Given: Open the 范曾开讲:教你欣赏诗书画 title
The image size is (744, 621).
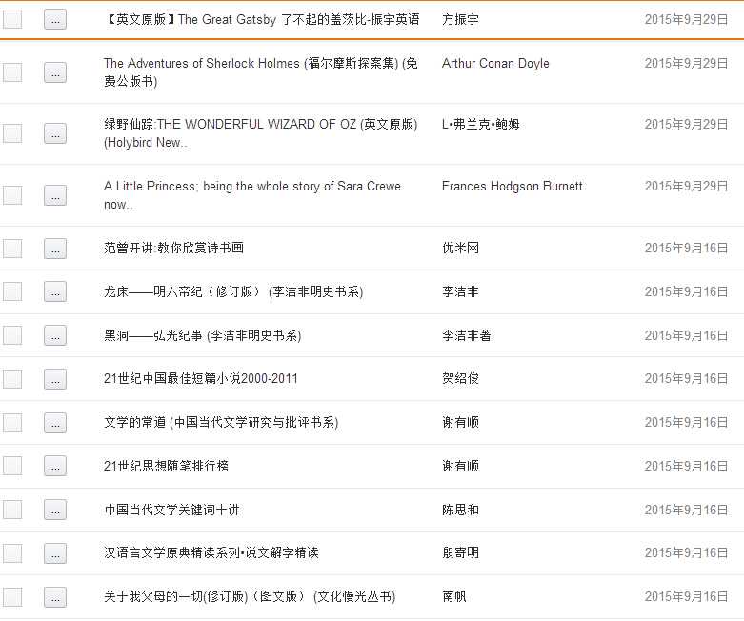Looking at the screenshot, I should coord(173,248).
